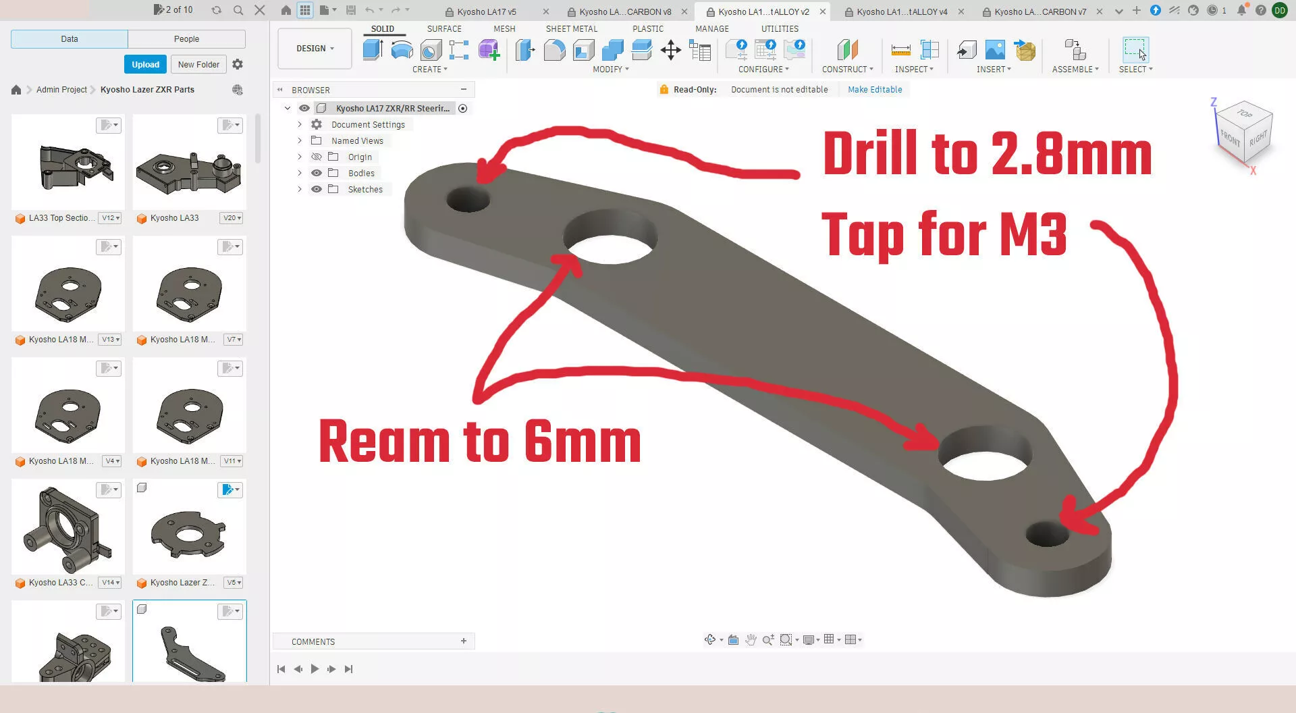Click the Insert Mesh yellow icon

point(1025,50)
